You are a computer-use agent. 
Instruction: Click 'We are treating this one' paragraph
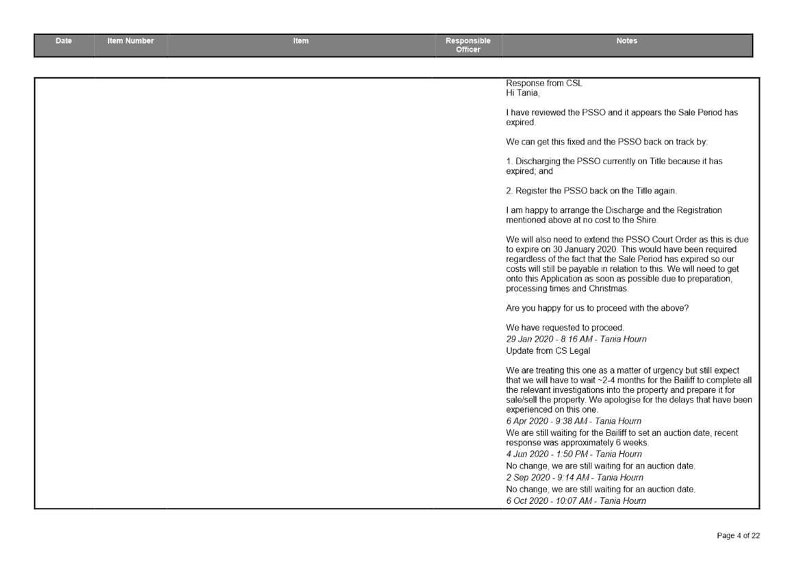(629, 390)
